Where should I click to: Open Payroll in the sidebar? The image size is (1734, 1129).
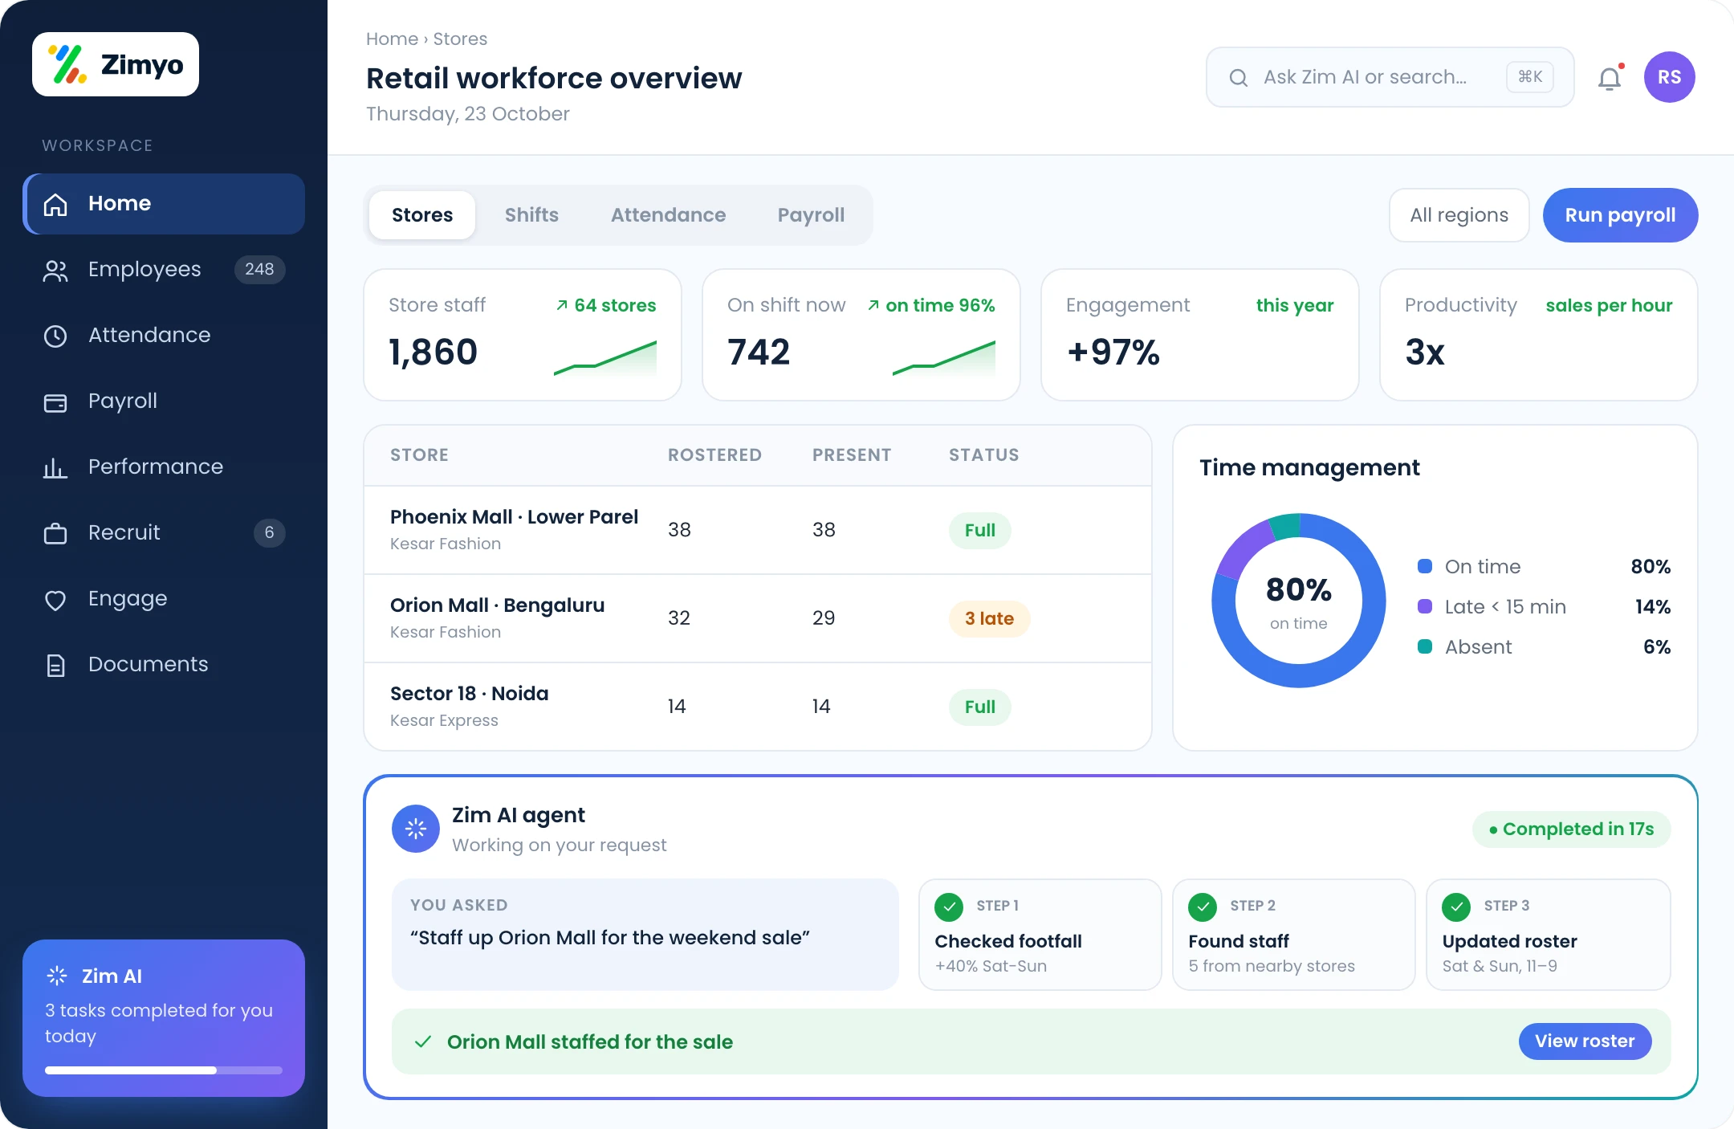164,401
